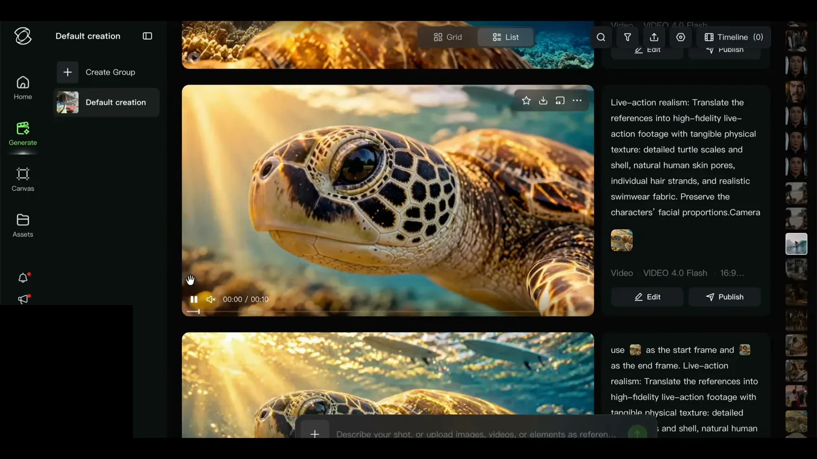817x459 pixels.
Task: Edit the Live-action realism turtle video
Action: tap(647, 297)
